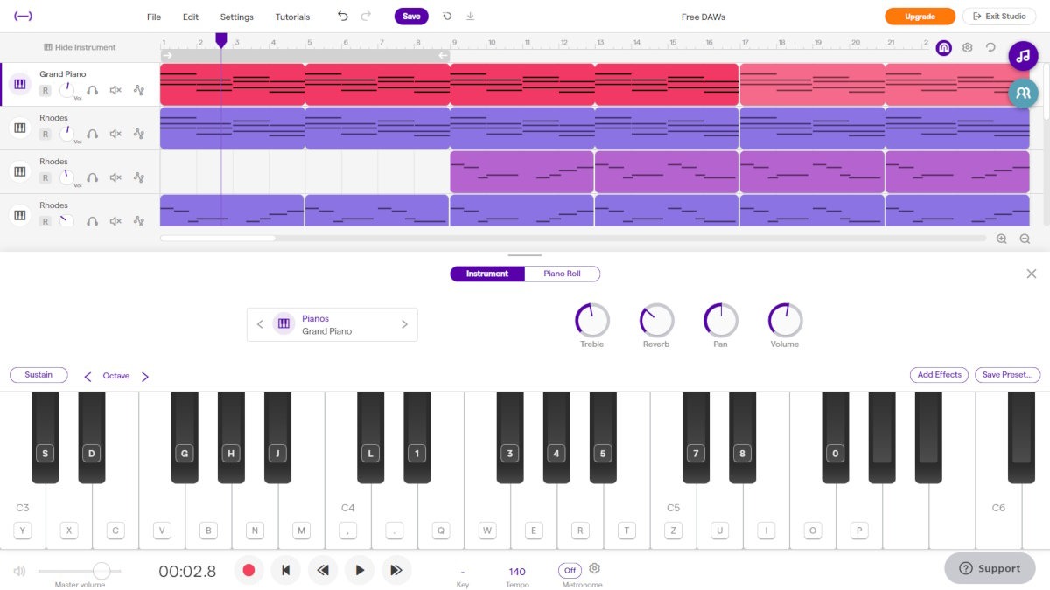This screenshot has width=1050, height=590.
Task: Arm recording on the Grand Piano track
Action: coord(45,89)
